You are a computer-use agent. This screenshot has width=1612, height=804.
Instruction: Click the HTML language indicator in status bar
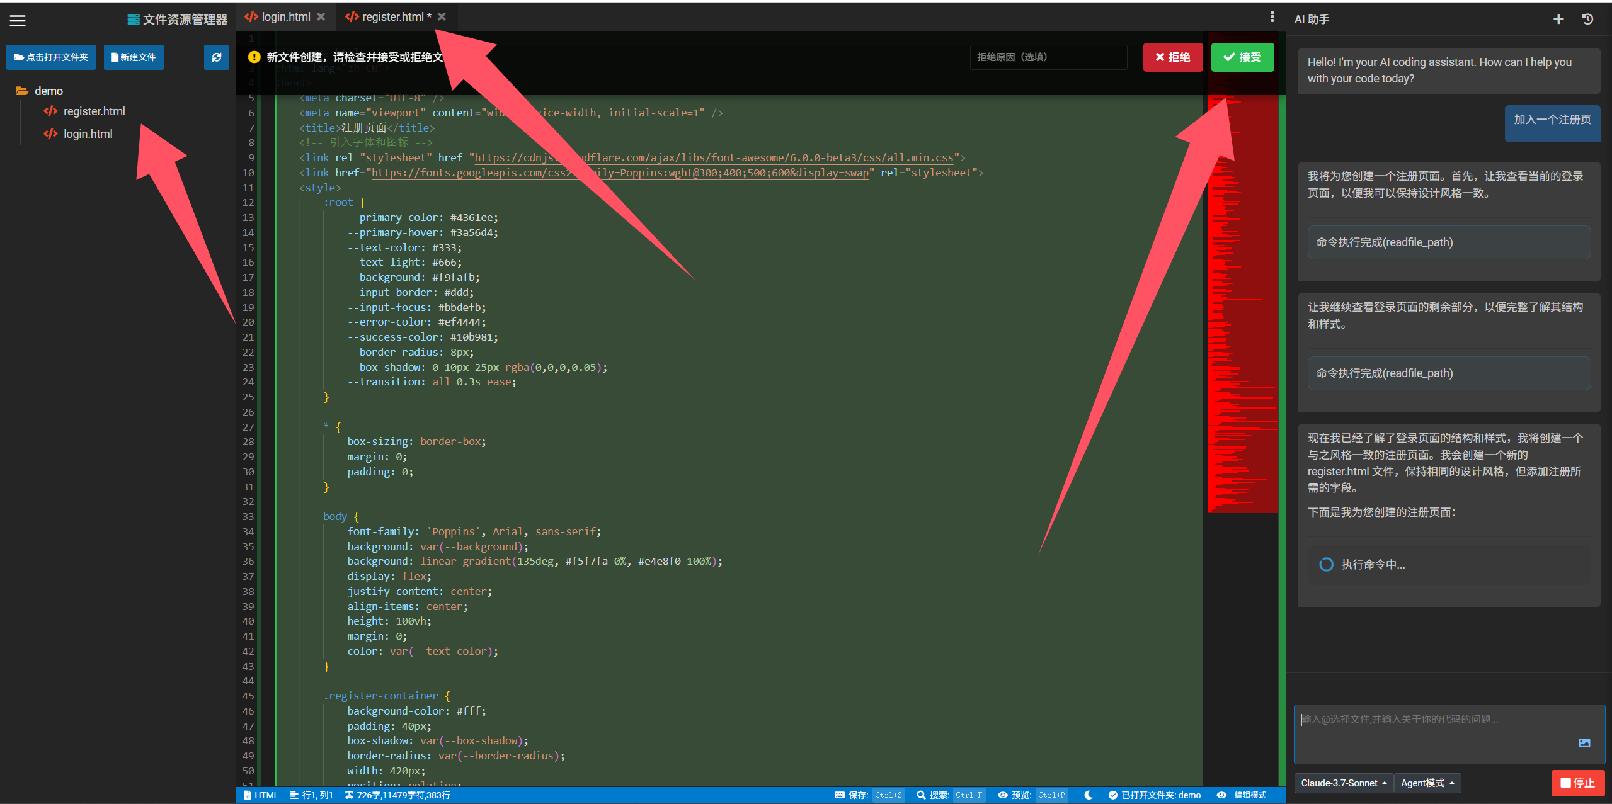coord(261,795)
